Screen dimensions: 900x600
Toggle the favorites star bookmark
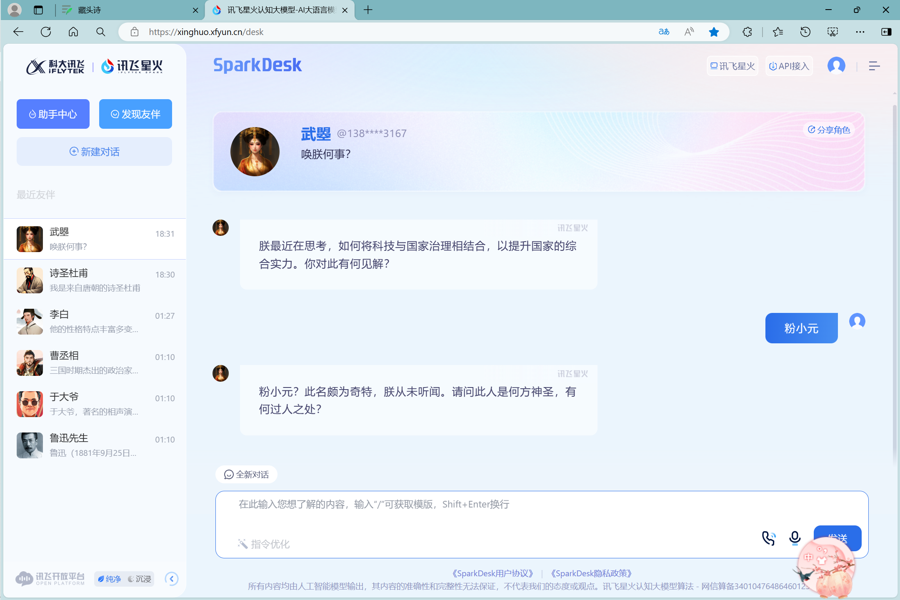click(714, 32)
